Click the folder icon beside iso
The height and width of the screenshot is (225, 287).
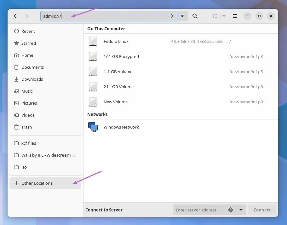[16, 167]
